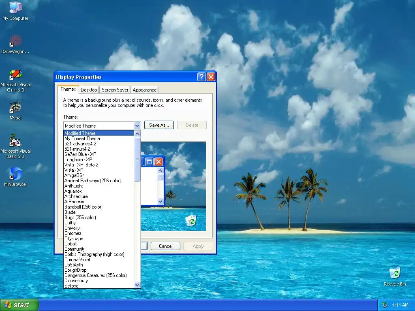Select the AnthLight theme
The image size is (415, 311).
(x=99, y=186)
